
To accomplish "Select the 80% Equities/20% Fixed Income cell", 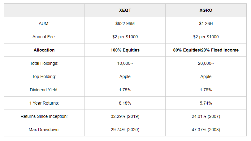I will coord(206,50).
